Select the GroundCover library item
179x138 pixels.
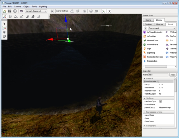tap(153, 40)
